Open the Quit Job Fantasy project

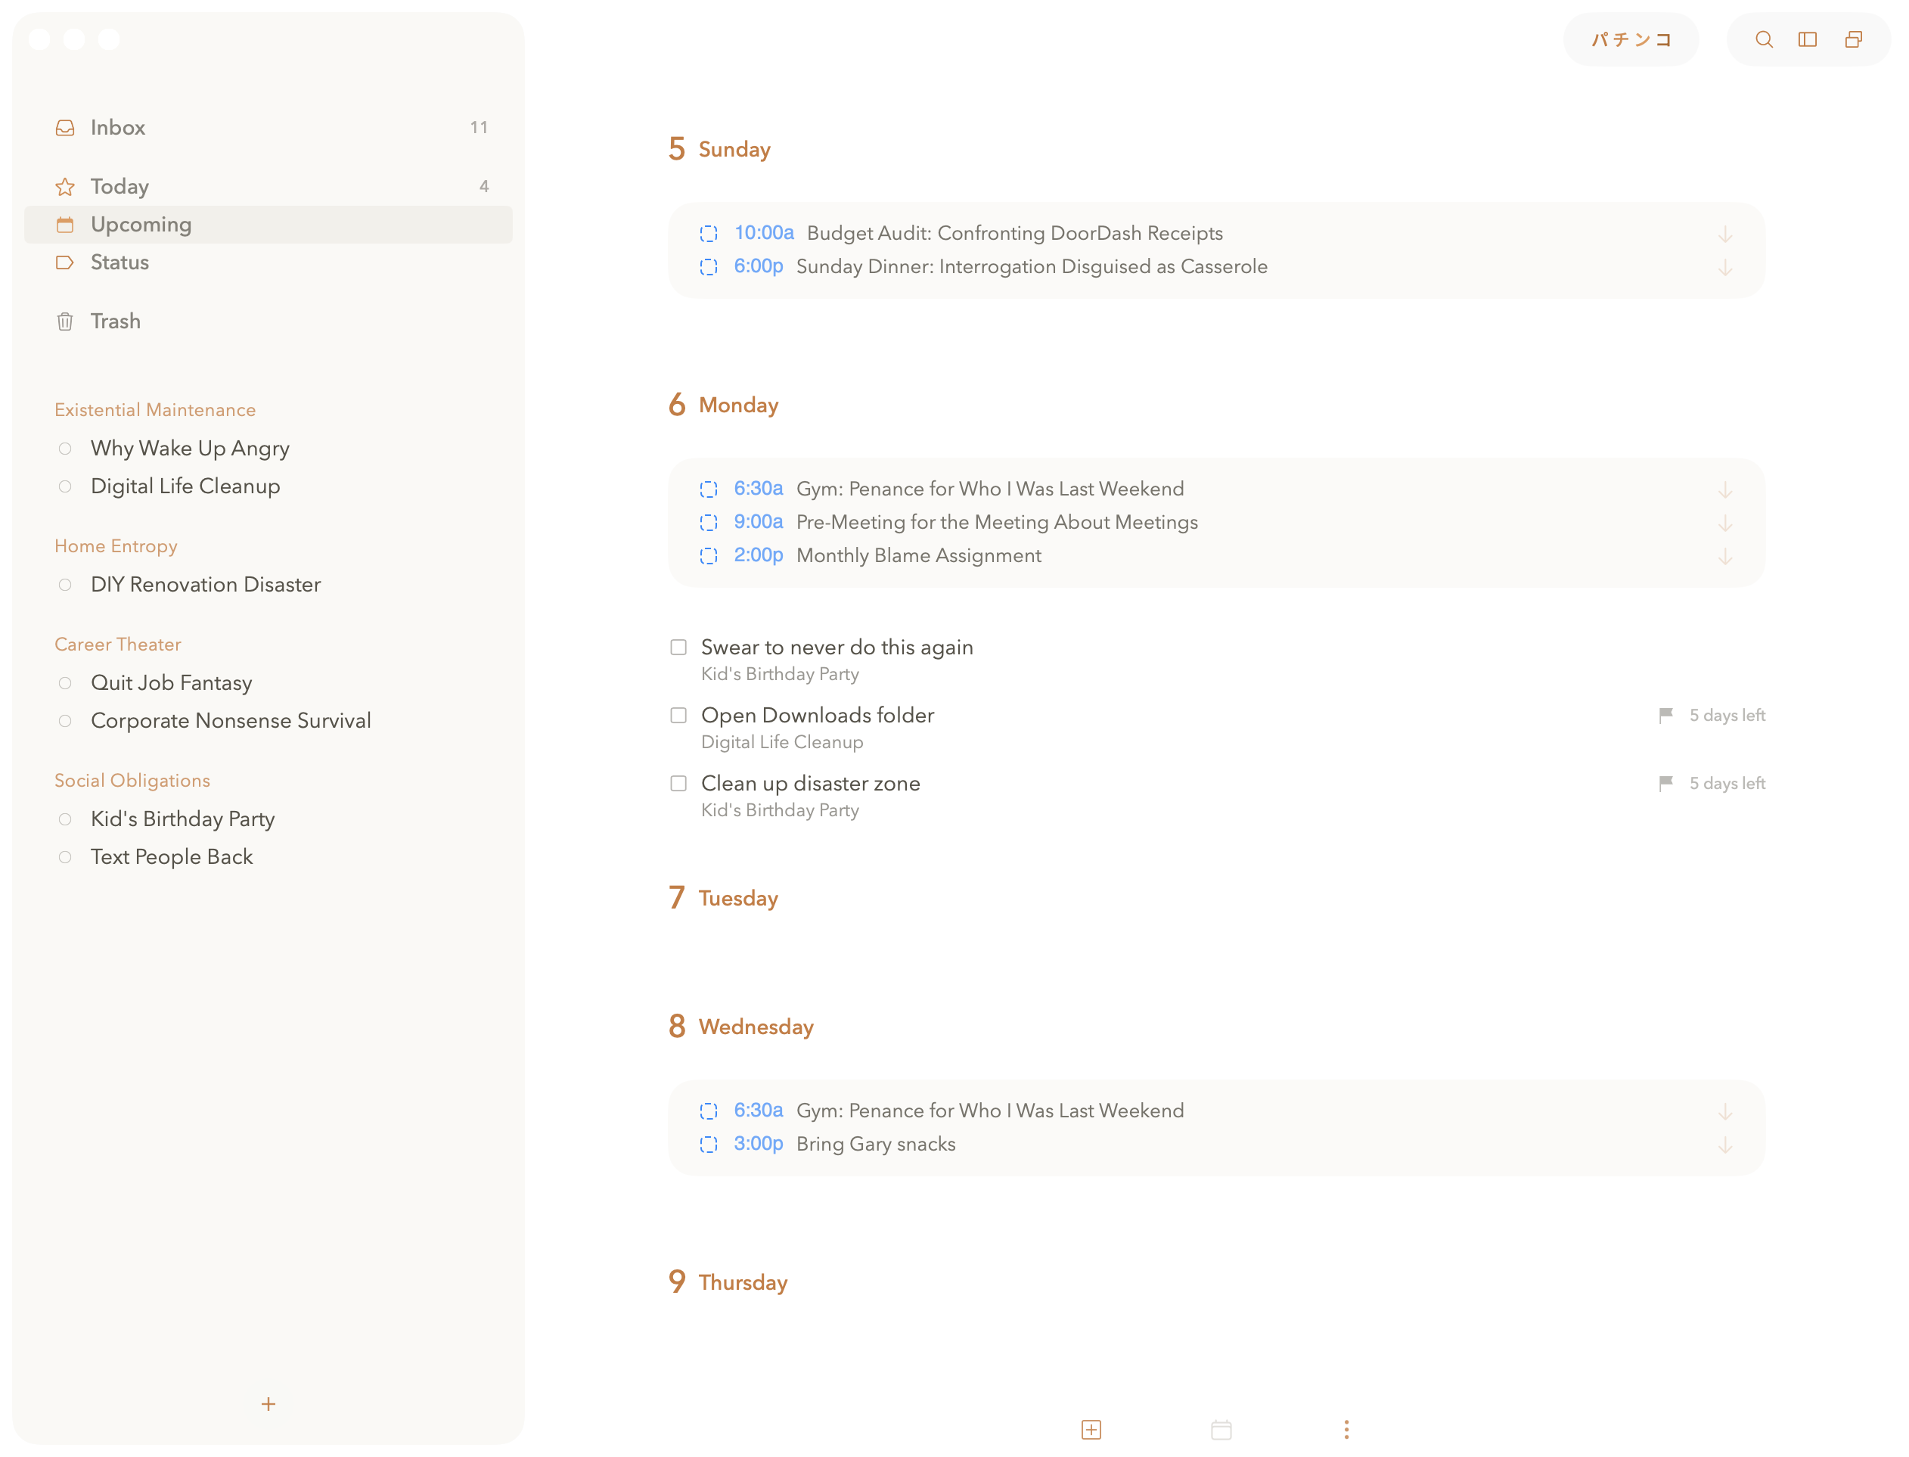point(171,682)
